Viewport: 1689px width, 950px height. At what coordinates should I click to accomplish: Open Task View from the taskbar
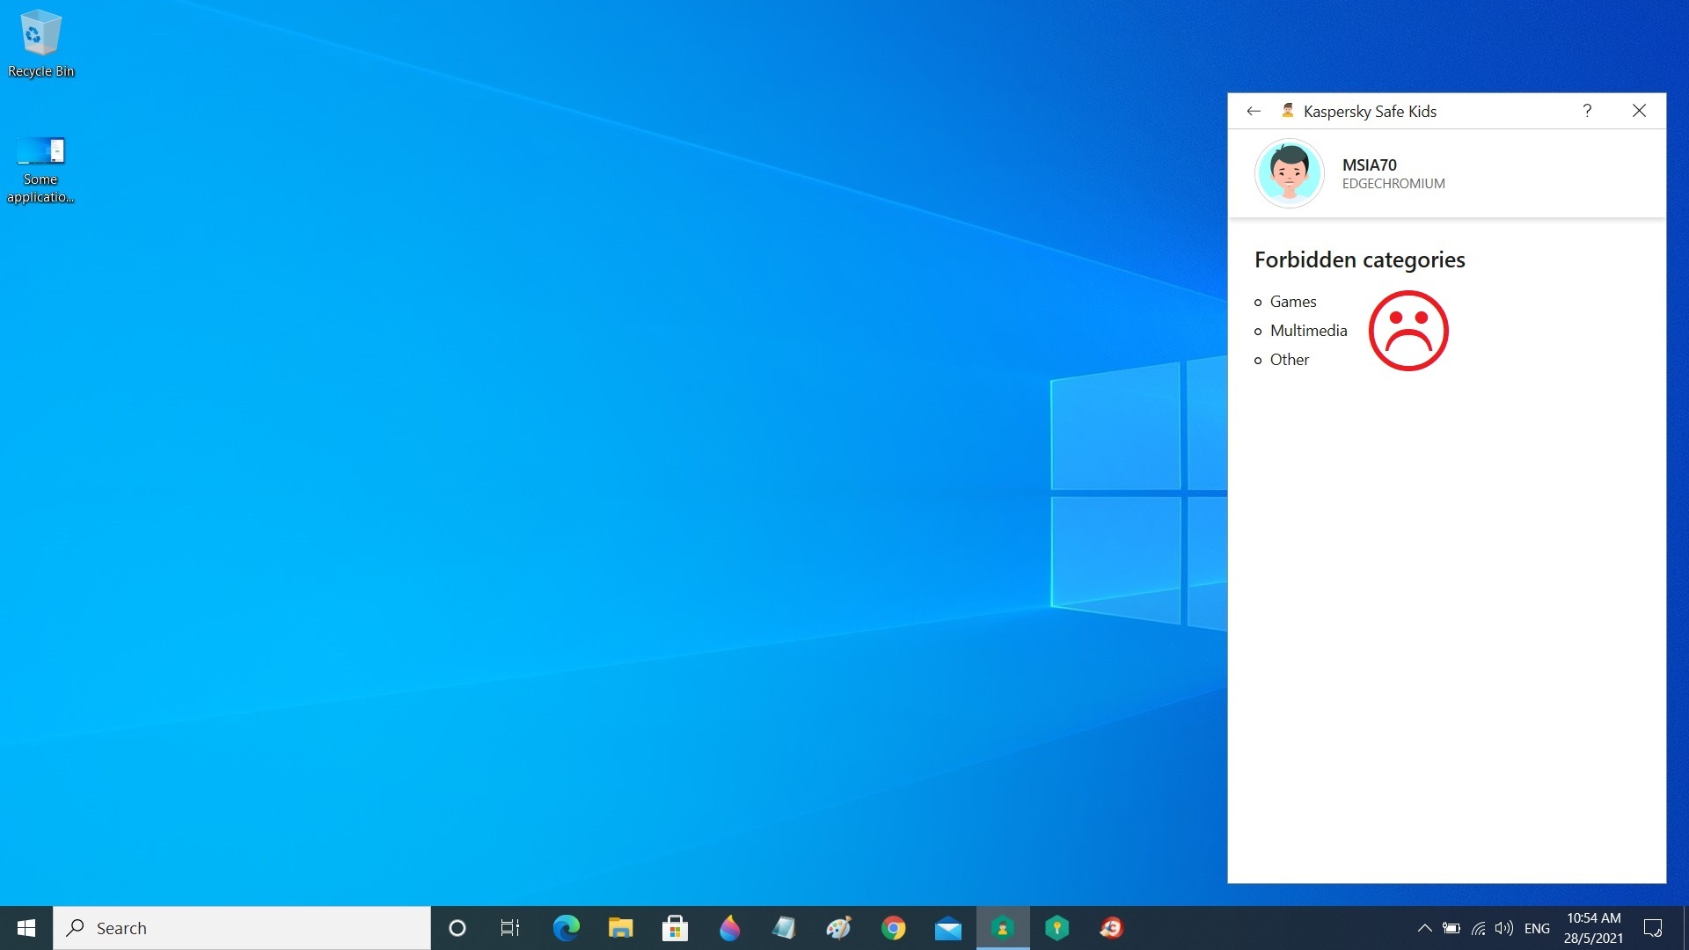coord(510,928)
